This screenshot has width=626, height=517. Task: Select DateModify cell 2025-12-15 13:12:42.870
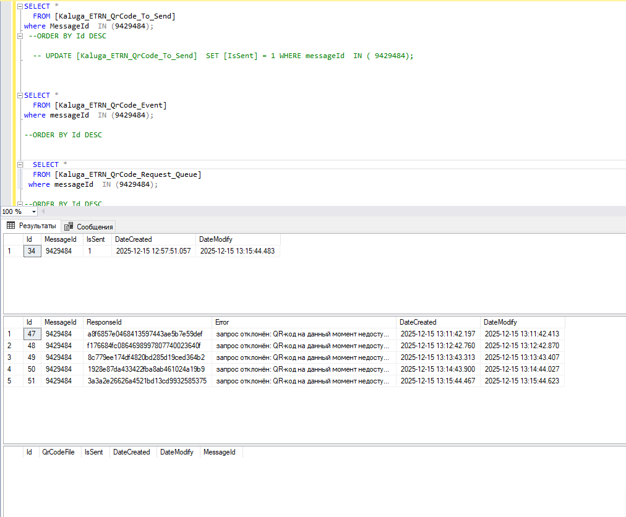[x=522, y=346]
